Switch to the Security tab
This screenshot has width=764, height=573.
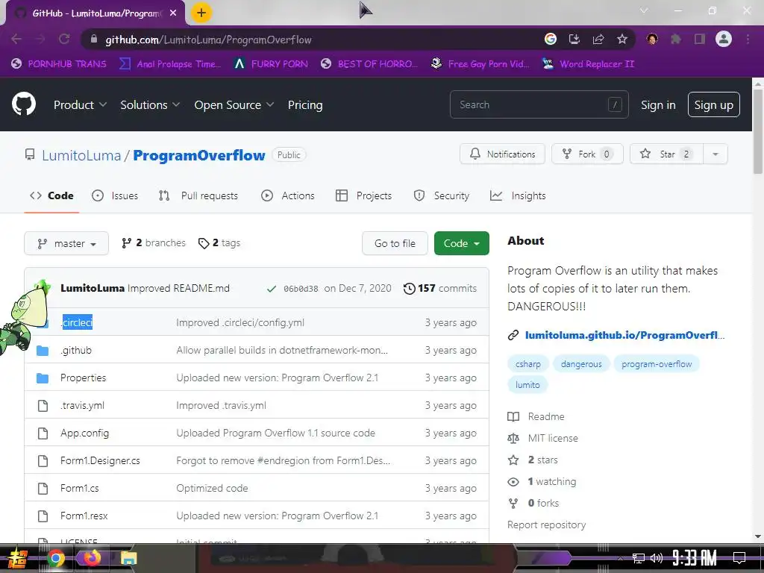click(442, 196)
